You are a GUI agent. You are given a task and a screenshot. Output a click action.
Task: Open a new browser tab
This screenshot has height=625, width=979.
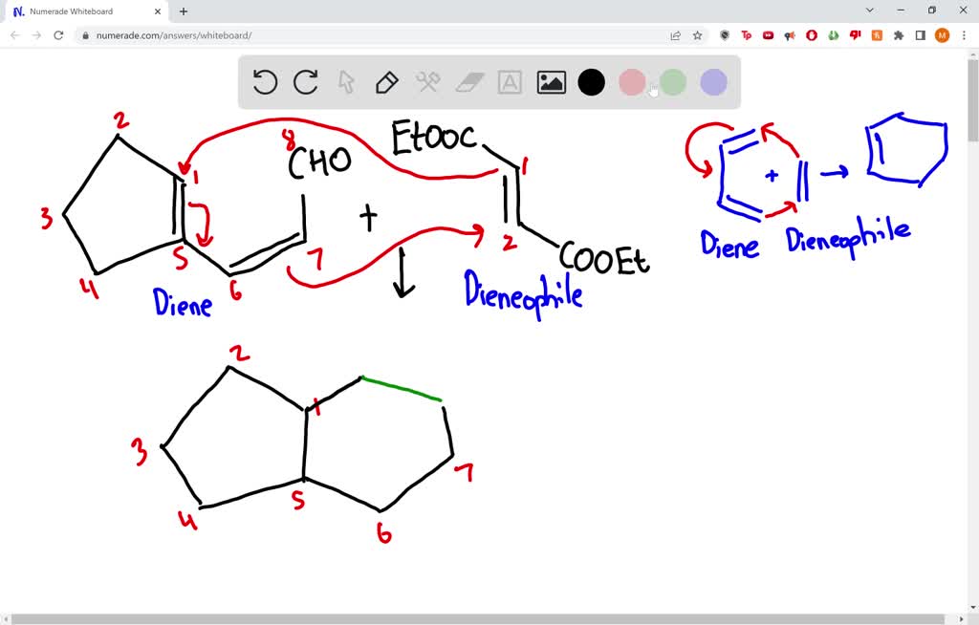[x=182, y=11]
